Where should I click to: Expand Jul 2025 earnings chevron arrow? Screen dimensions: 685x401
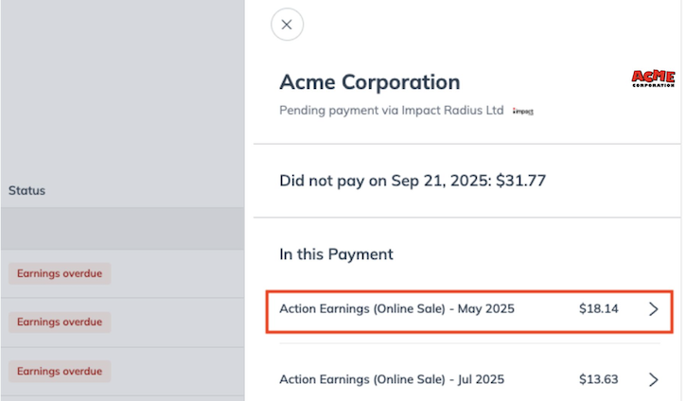pyautogui.click(x=653, y=379)
